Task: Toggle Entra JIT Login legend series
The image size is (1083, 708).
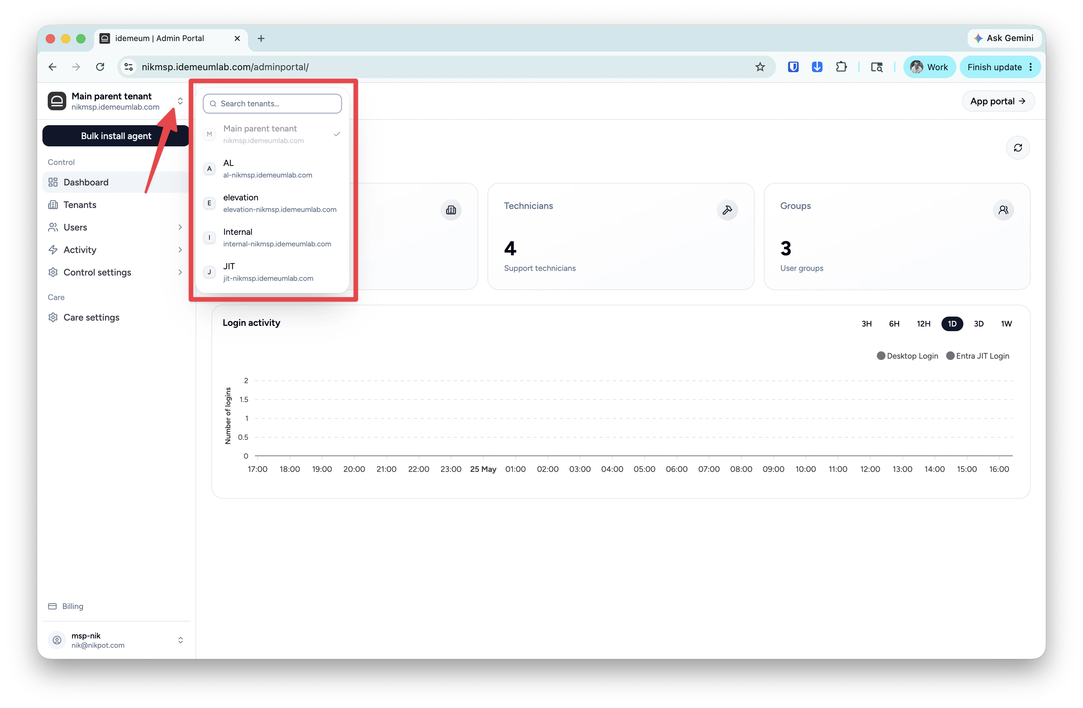Action: [x=977, y=356]
